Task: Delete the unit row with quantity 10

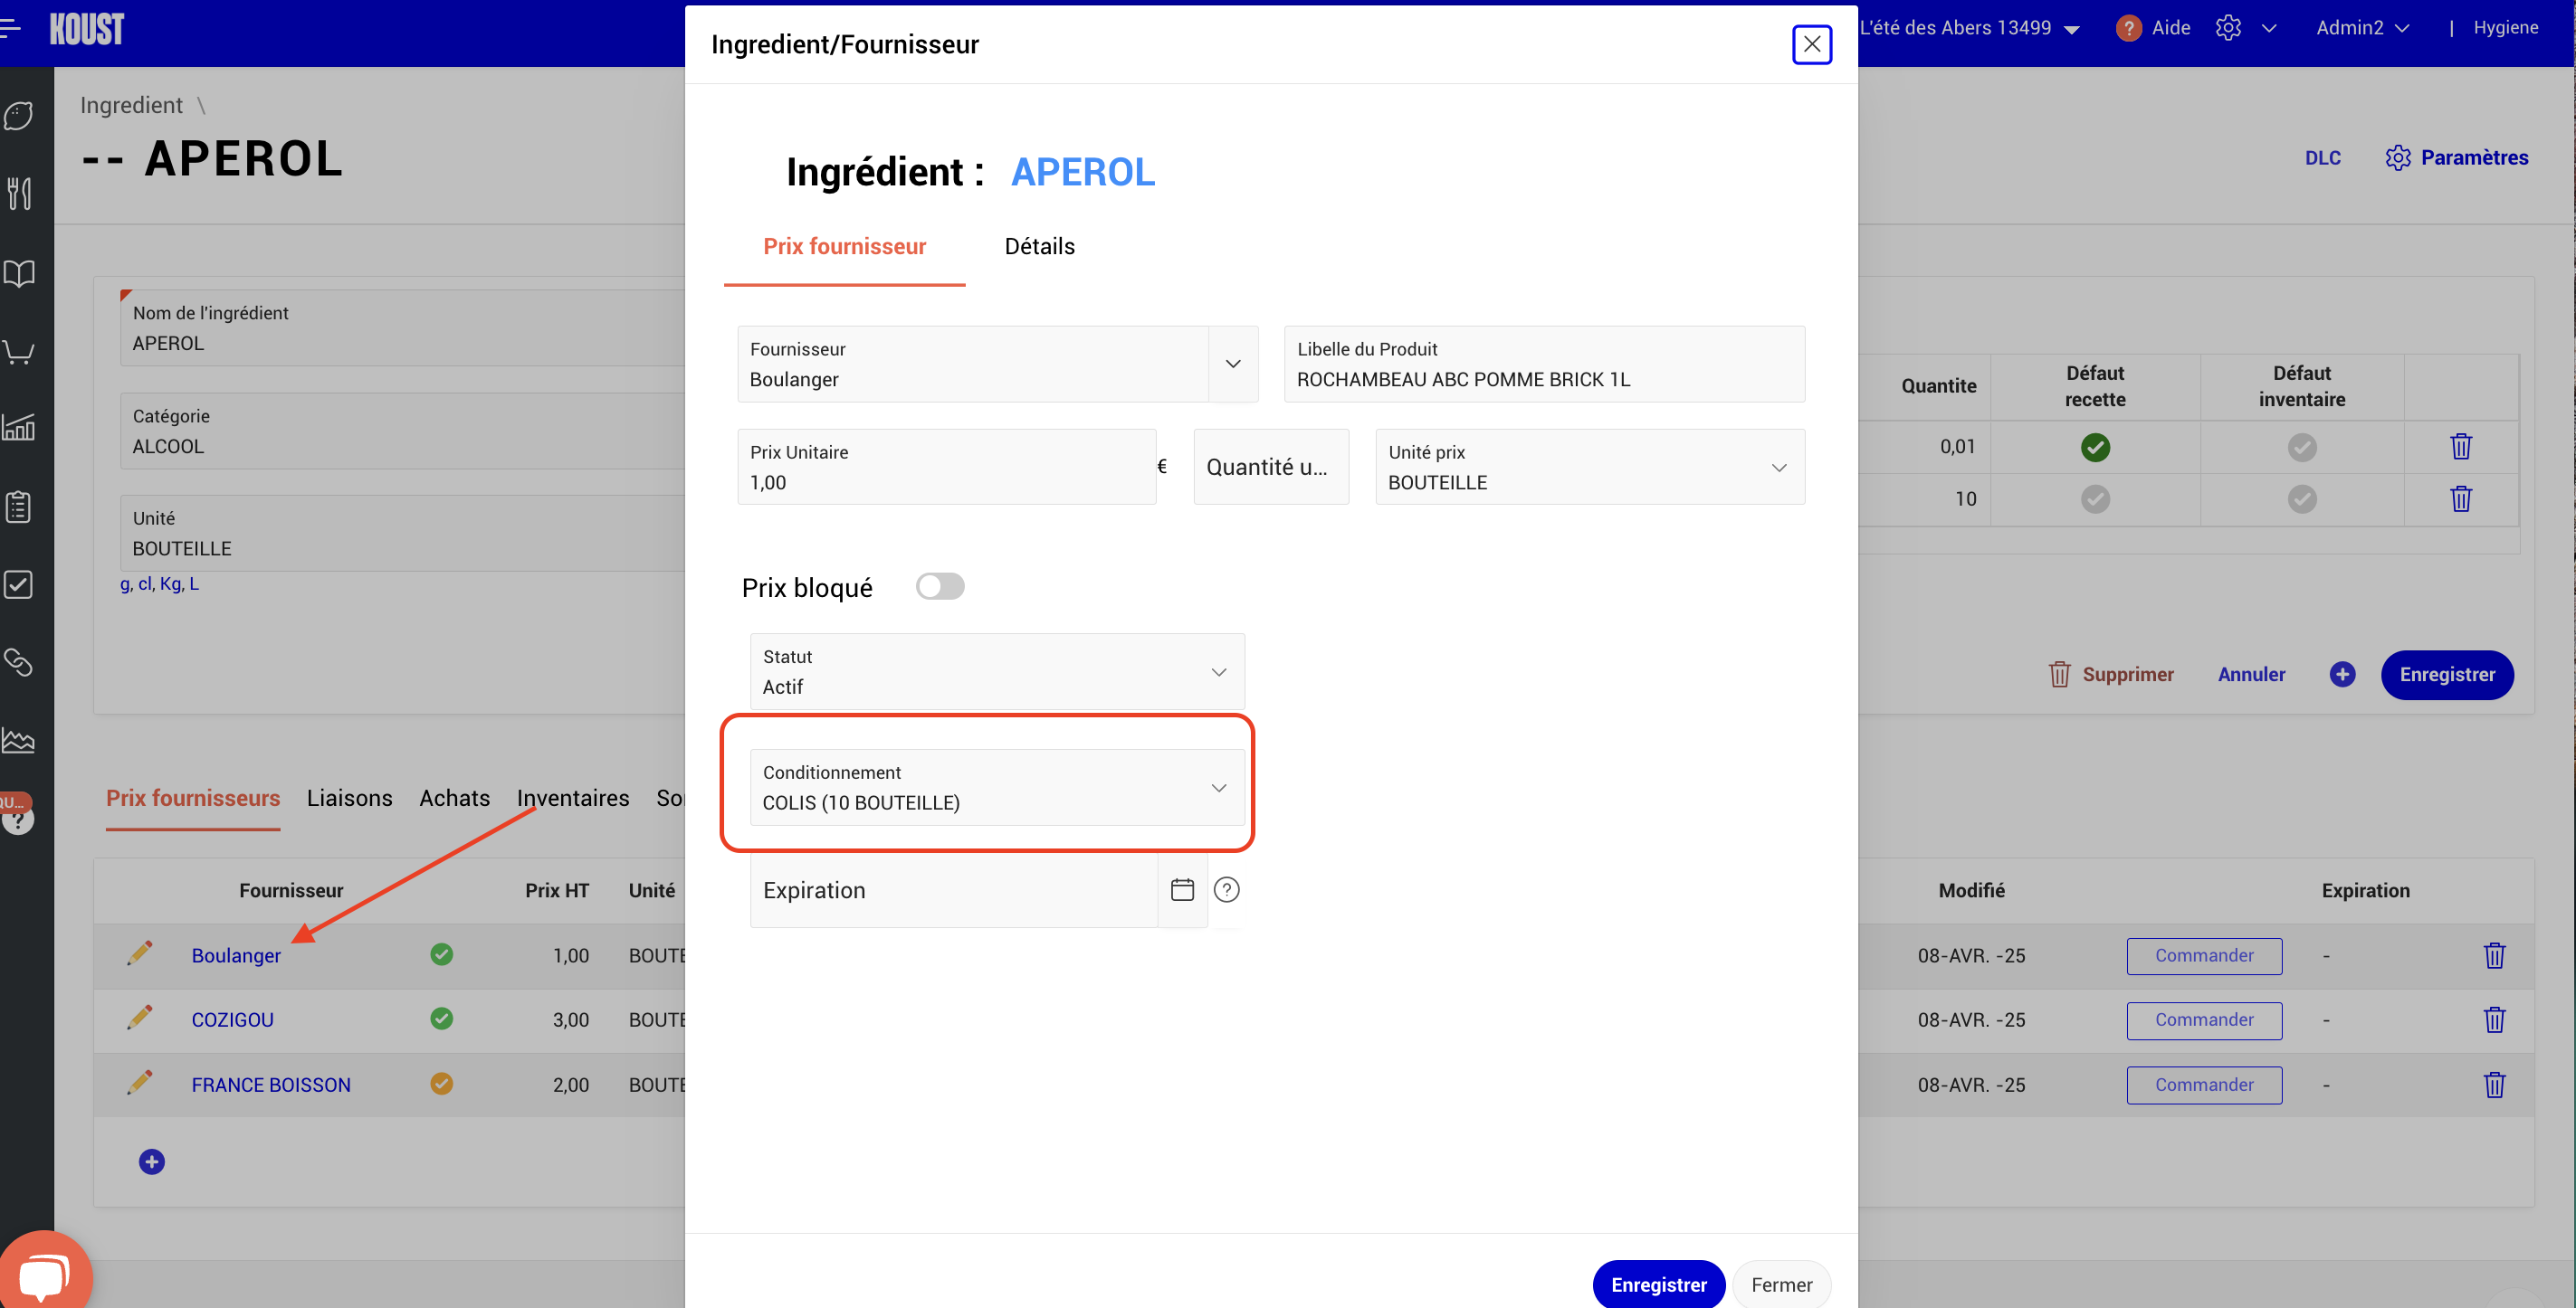Action: pyautogui.click(x=2461, y=498)
